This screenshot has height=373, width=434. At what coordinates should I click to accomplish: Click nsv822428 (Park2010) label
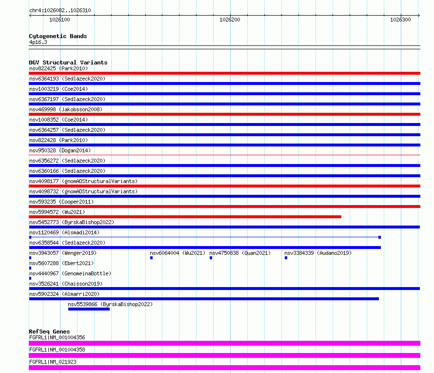pos(59,140)
